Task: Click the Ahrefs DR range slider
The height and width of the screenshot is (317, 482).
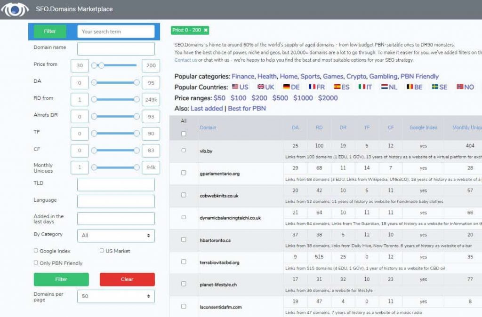Action: [x=115, y=117]
